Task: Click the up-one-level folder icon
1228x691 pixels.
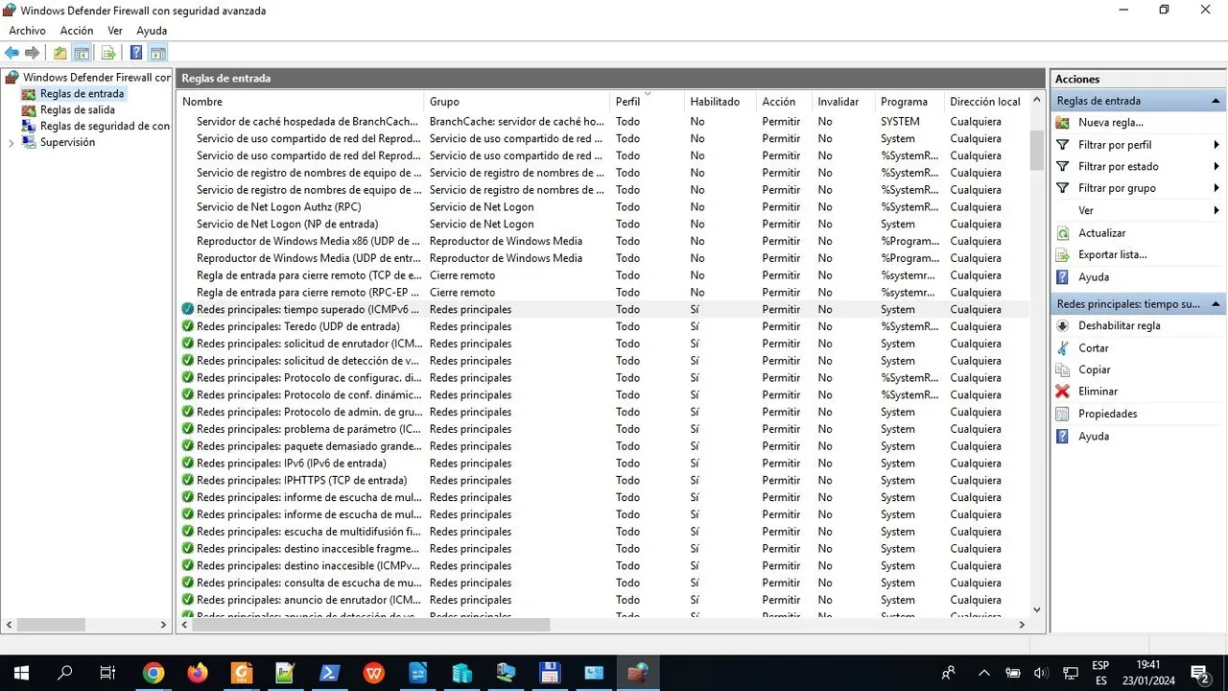Action: pyautogui.click(x=60, y=53)
